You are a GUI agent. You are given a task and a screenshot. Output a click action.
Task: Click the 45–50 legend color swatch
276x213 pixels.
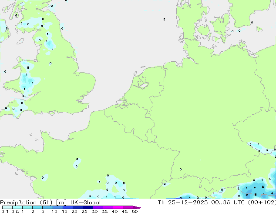(128, 207)
